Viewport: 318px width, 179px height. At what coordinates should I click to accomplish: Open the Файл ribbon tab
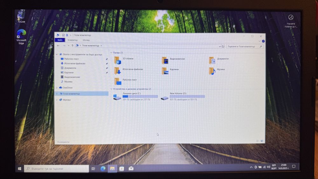pos(60,40)
